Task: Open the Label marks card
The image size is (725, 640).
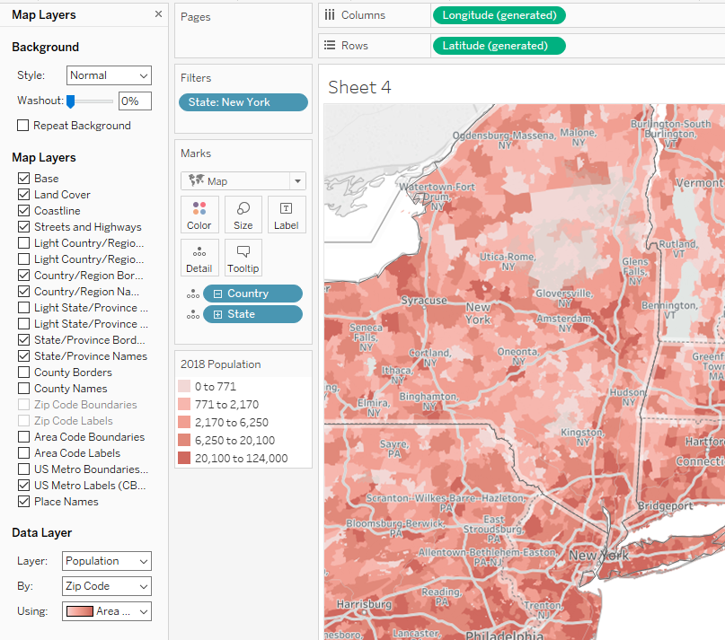Action: [287, 215]
